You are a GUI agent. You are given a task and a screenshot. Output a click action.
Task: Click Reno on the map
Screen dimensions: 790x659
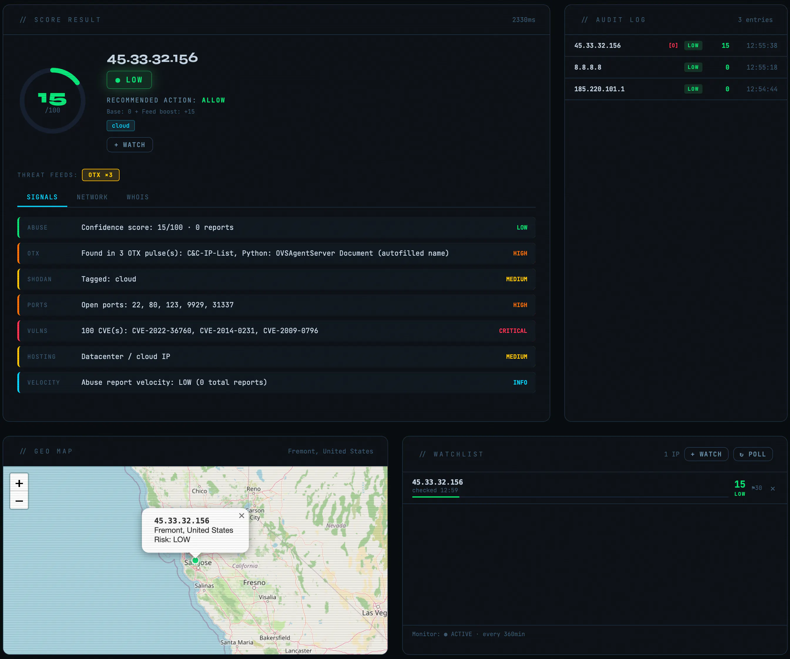coord(254,489)
